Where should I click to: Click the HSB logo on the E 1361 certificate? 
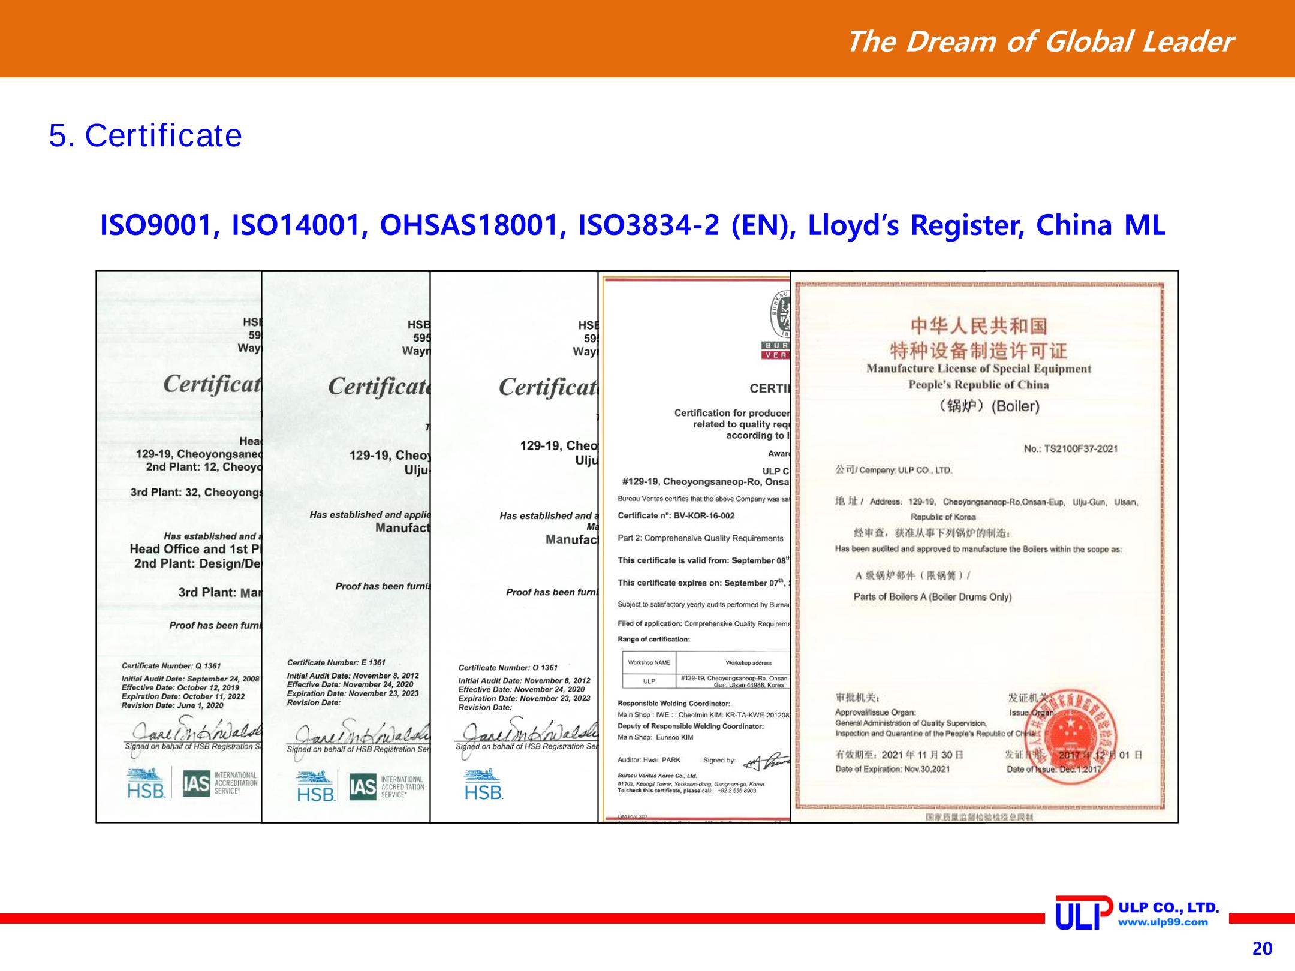(x=316, y=786)
